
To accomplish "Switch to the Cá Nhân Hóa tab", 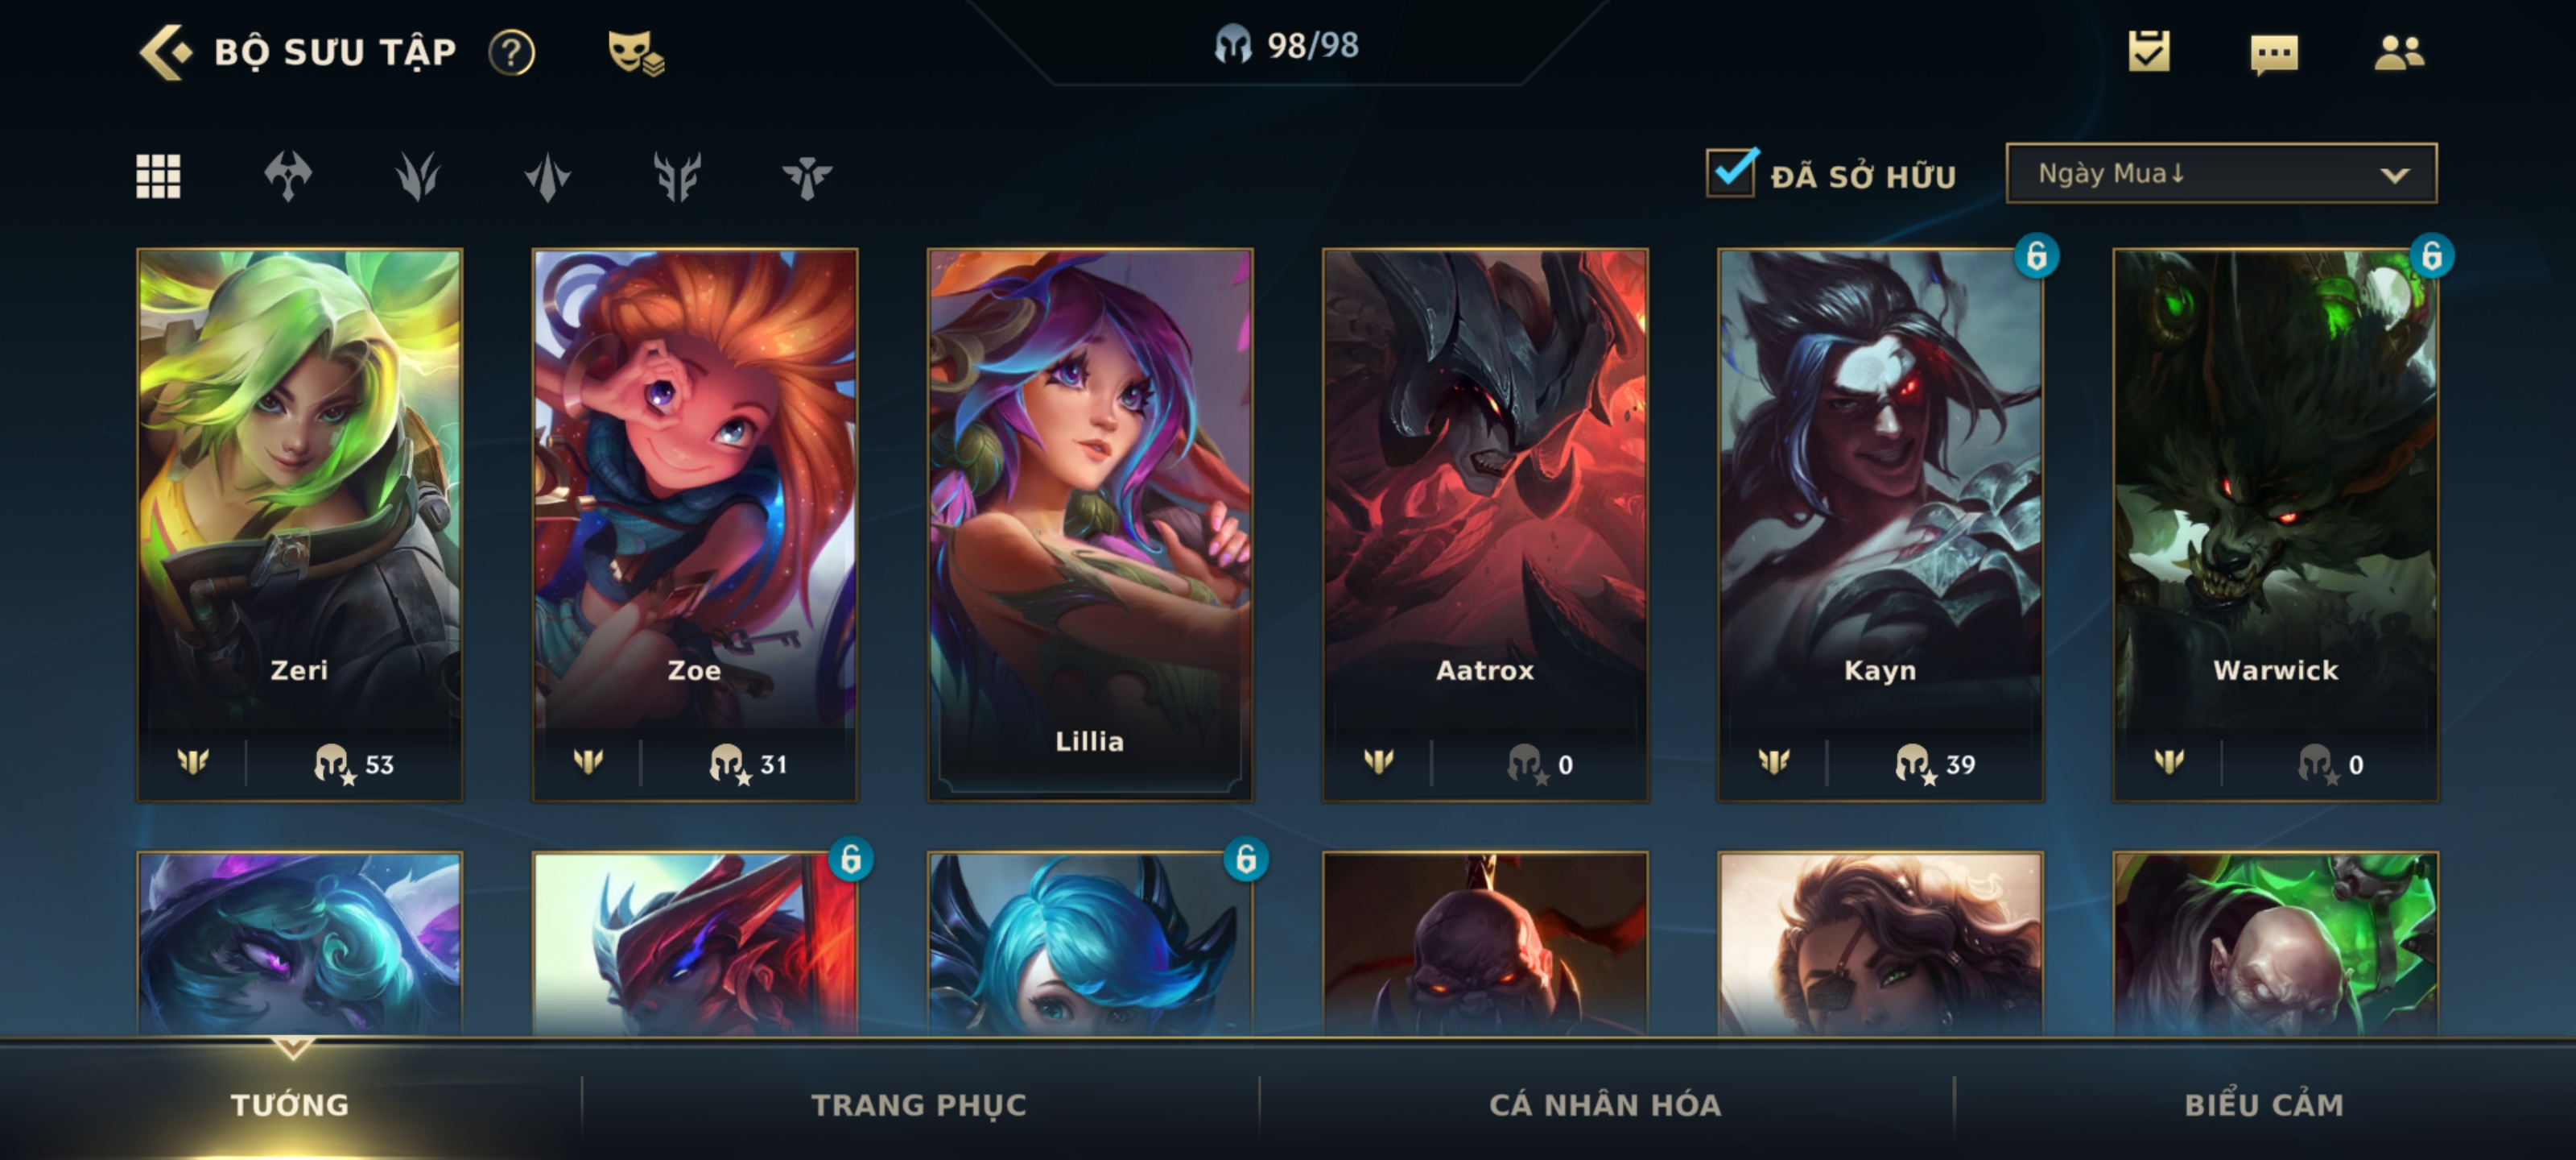I will pos(1605,1105).
